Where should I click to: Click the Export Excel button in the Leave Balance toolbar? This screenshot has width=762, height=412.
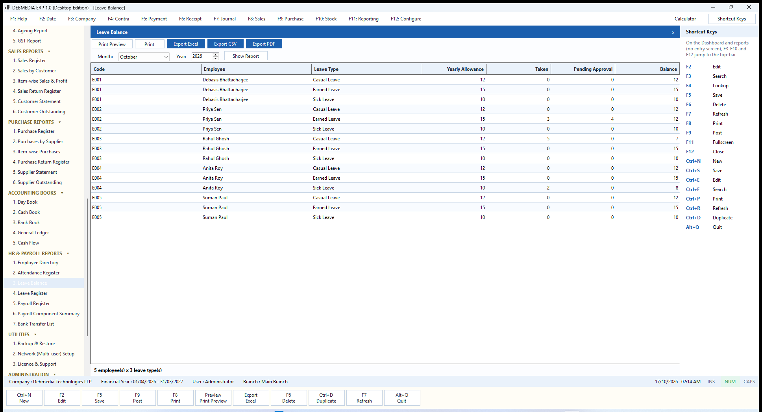[186, 44]
